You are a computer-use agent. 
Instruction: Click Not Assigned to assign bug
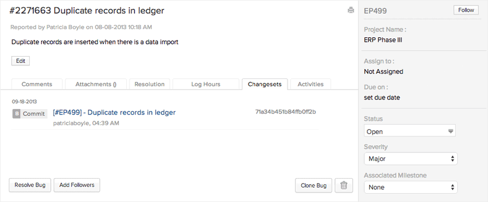[384, 72]
